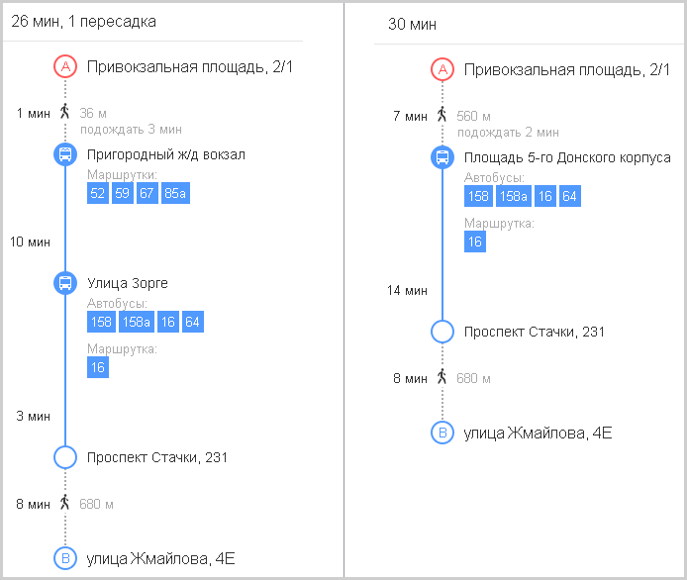Click the red start marker A in left route
687x580 pixels.
click(65, 66)
